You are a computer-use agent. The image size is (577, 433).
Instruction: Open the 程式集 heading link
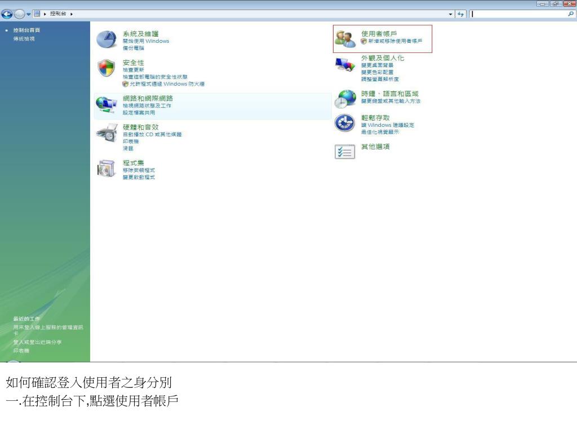click(133, 163)
